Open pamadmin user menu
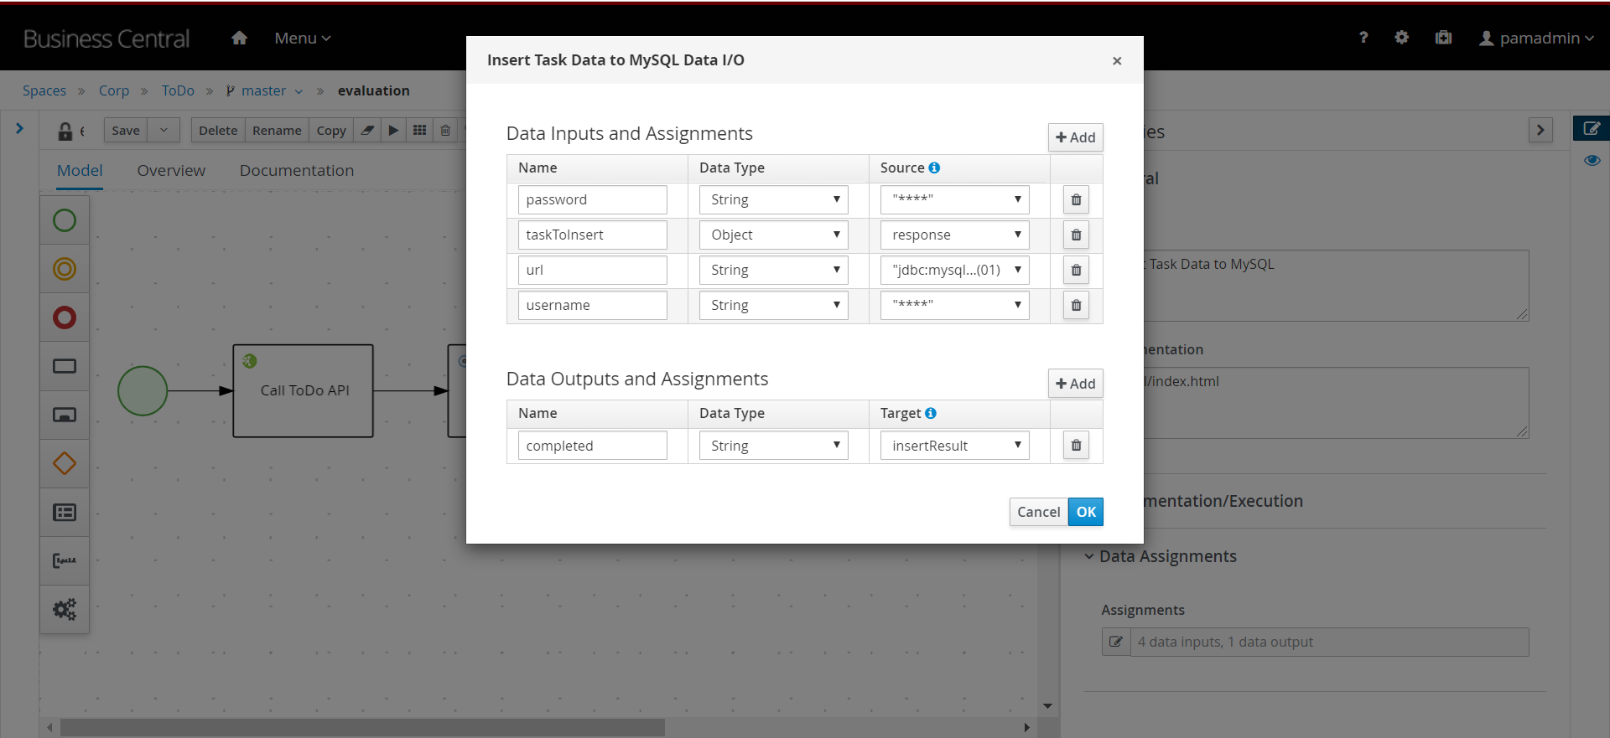The width and height of the screenshot is (1610, 738). [x=1536, y=38]
